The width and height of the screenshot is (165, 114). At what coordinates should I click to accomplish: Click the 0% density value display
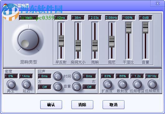[x=11, y=76]
